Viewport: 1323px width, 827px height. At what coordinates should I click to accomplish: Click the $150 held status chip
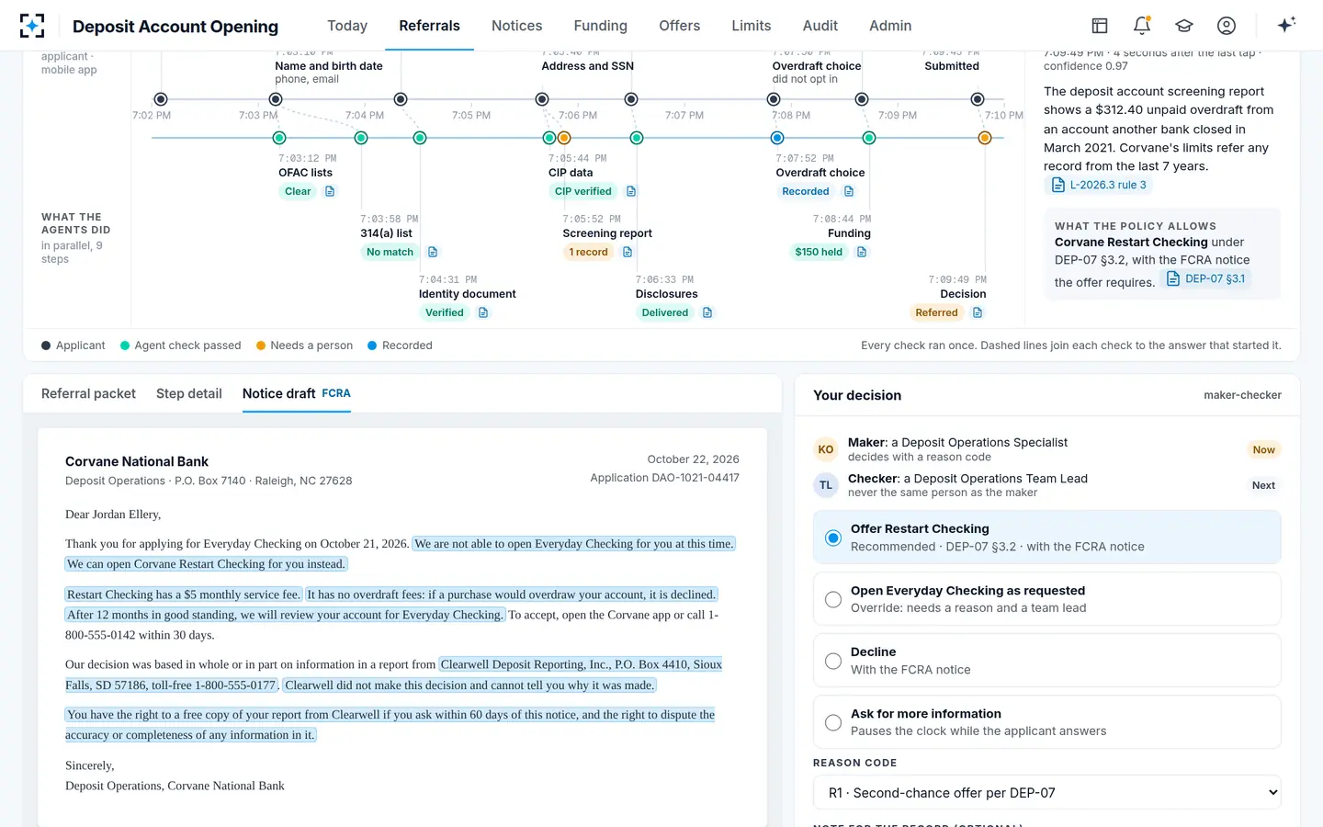pyautogui.click(x=819, y=252)
